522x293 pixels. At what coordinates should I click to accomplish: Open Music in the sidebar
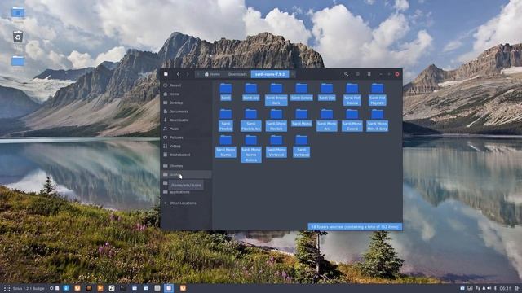pyautogui.click(x=186, y=129)
